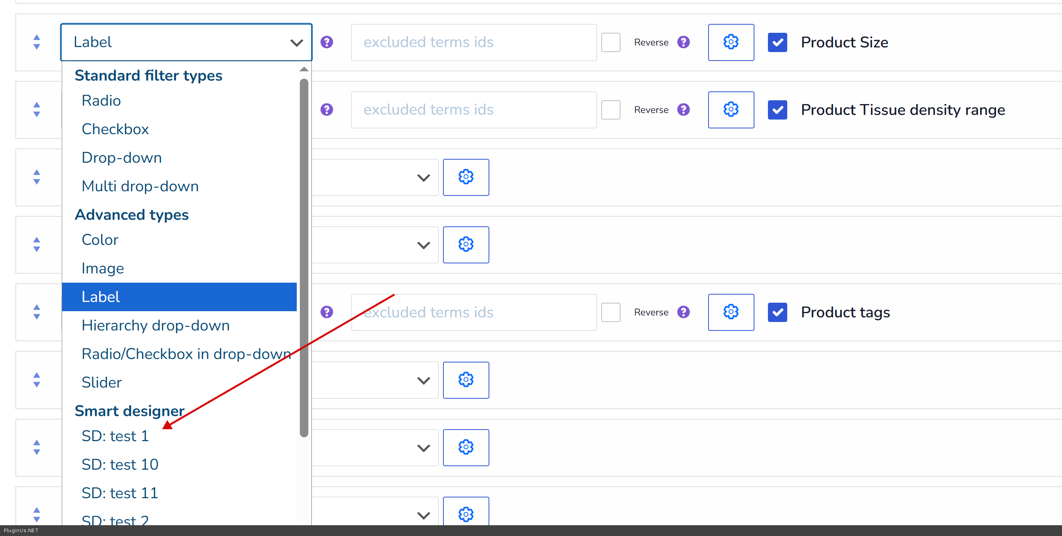
Task: Open settings gear for Product tags row
Action: 731,312
